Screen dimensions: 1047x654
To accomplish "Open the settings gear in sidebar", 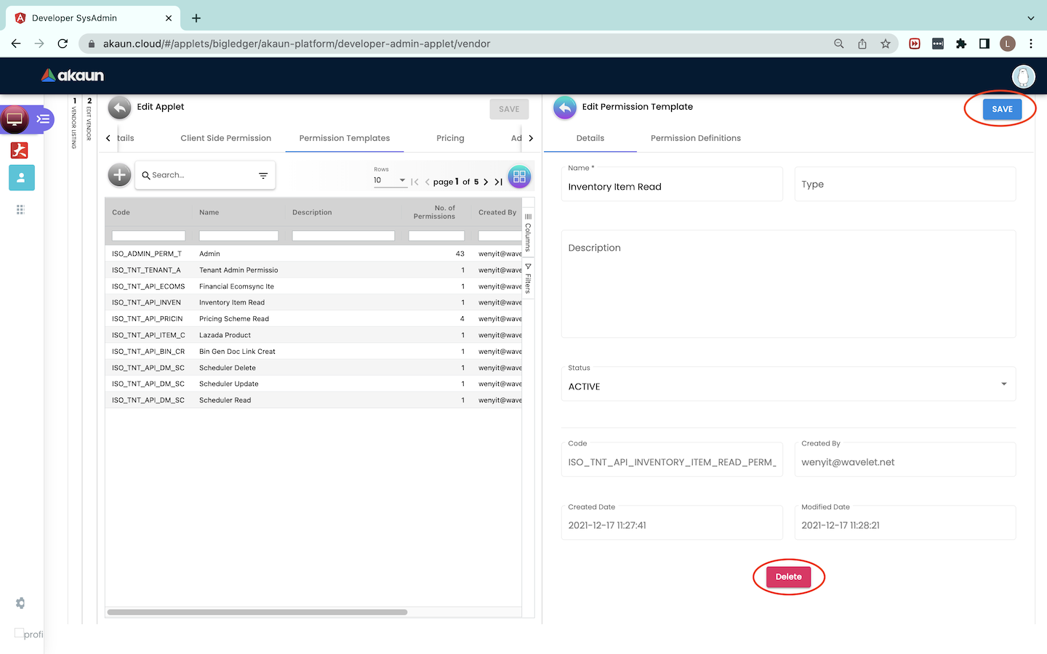I will pos(20,603).
